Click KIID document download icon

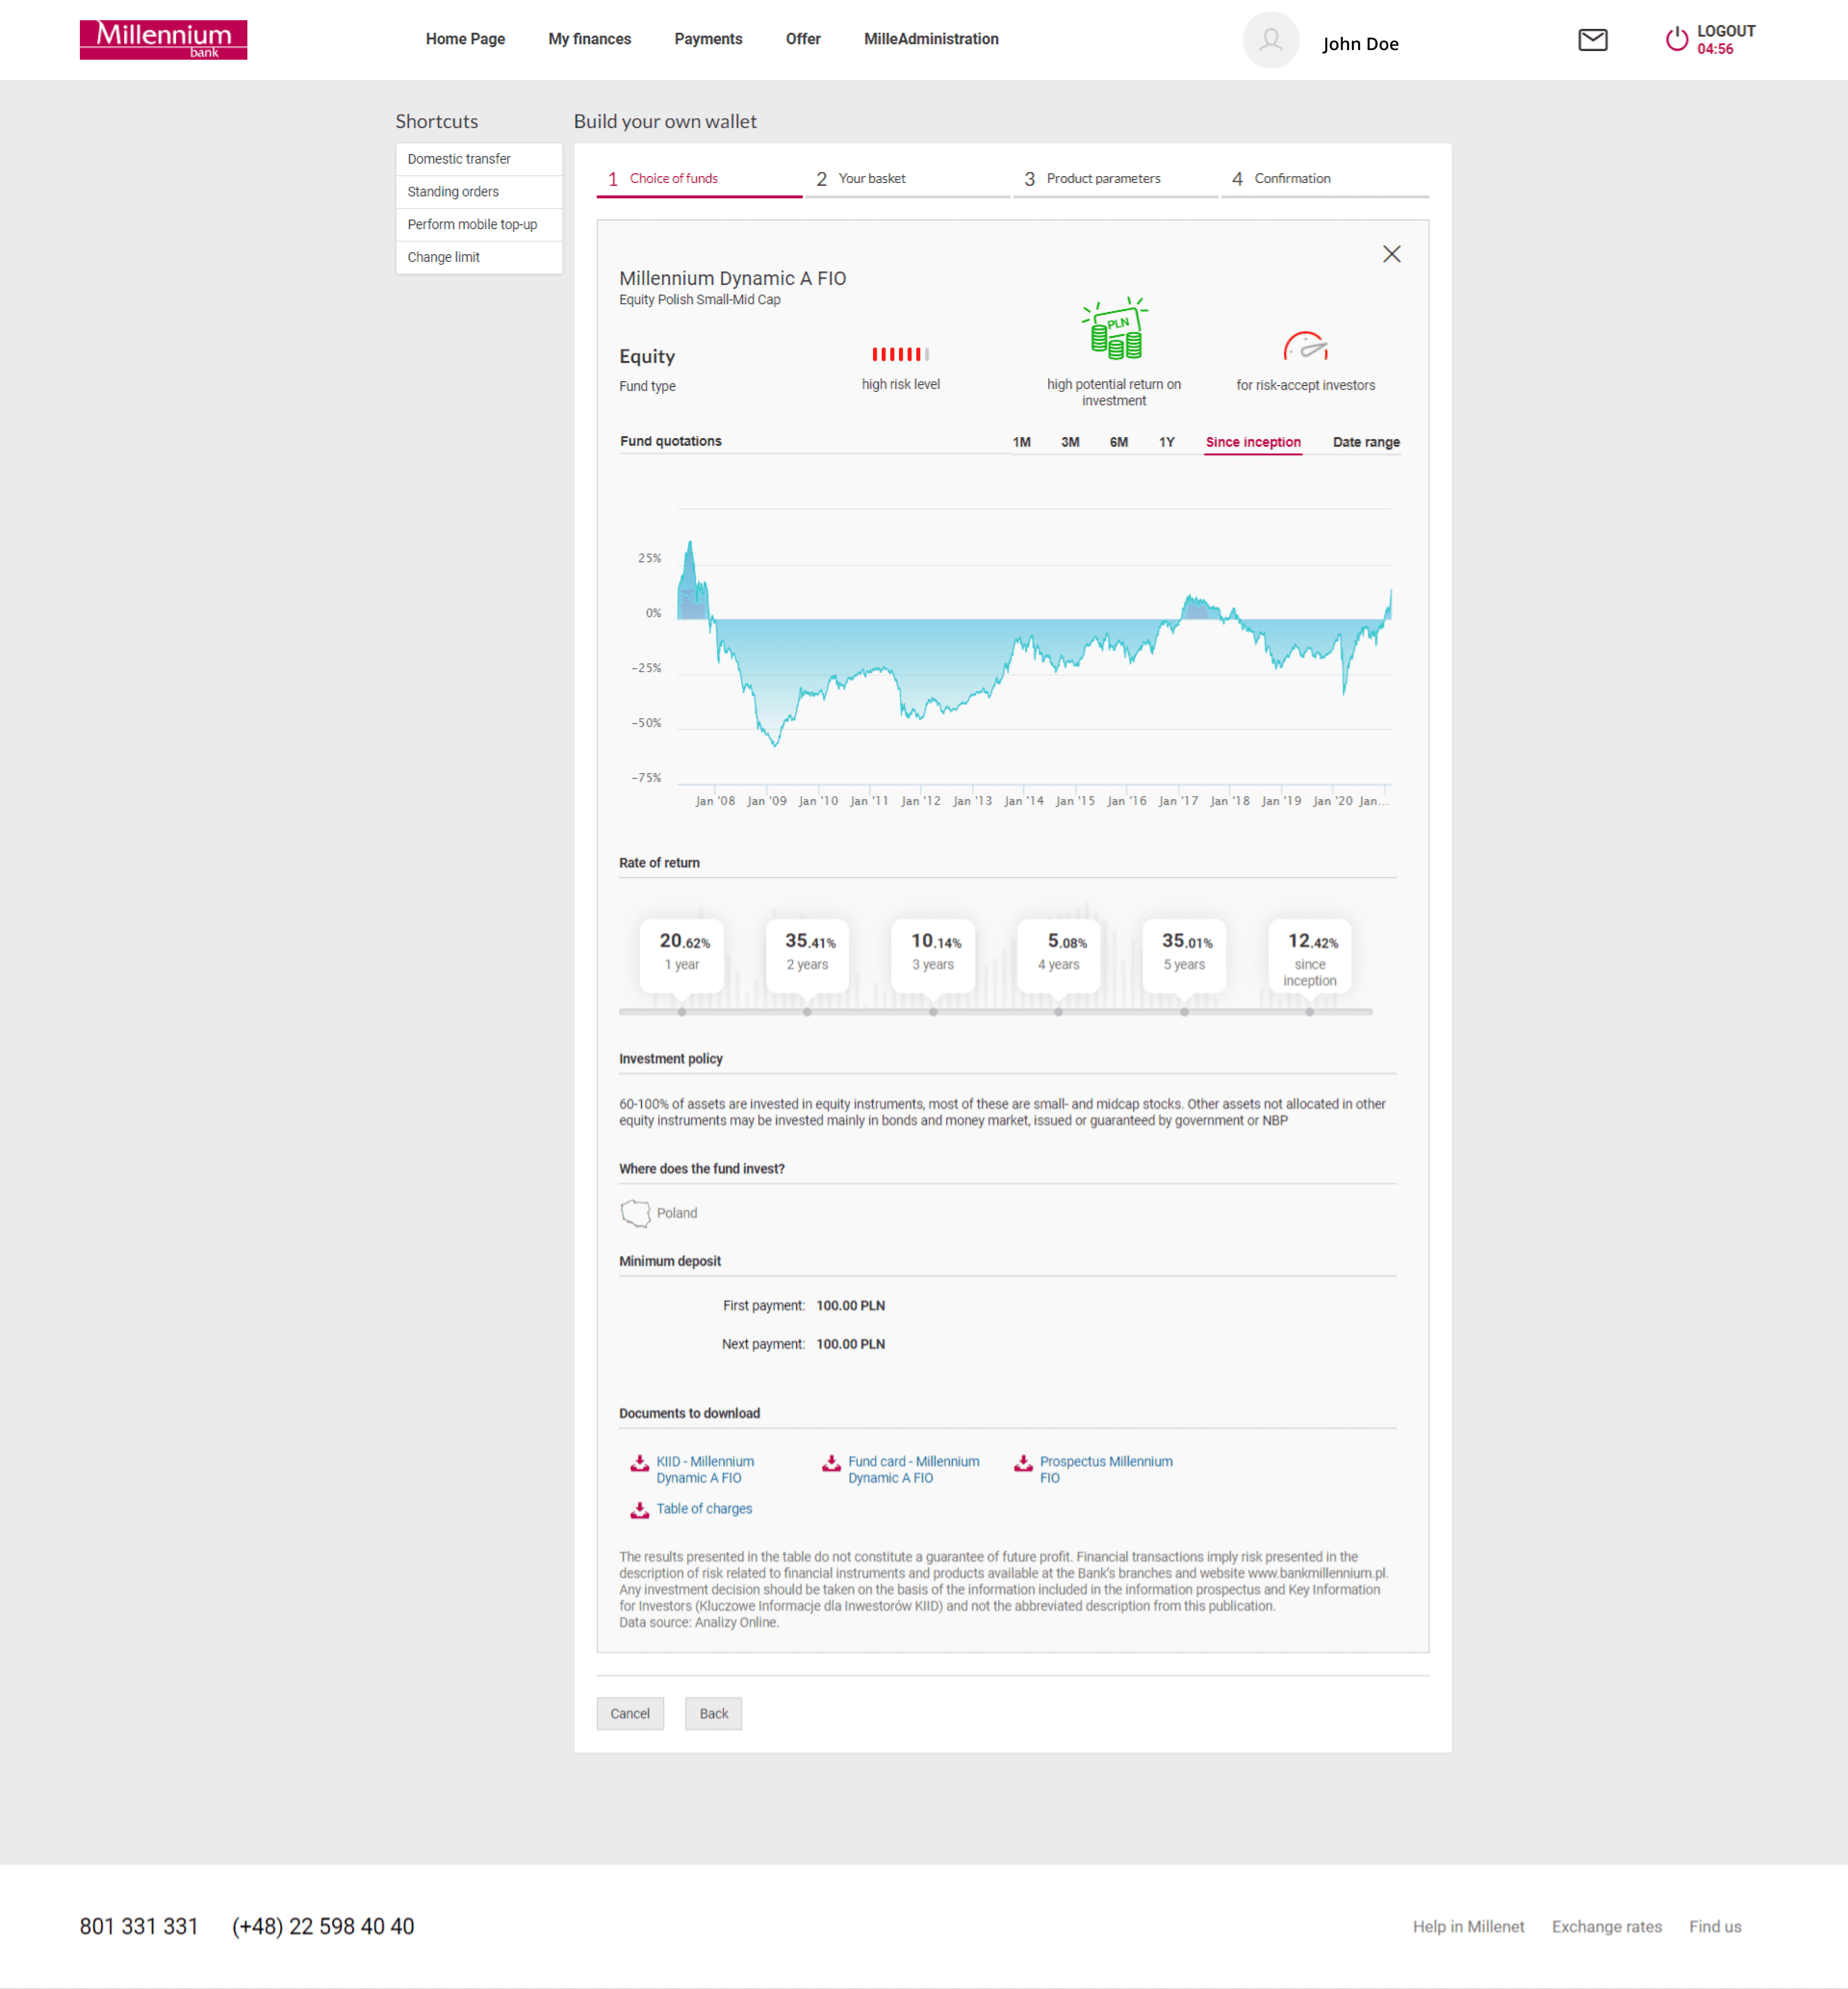pos(640,1464)
